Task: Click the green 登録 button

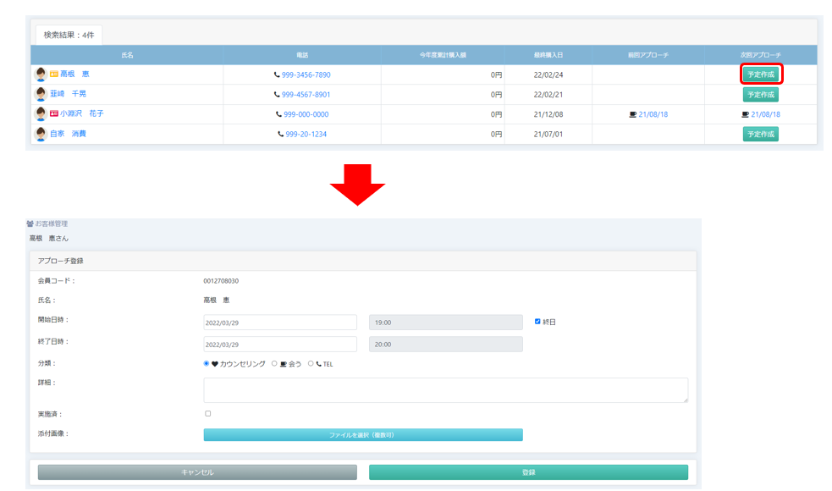Action: pyautogui.click(x=528, y=472)
